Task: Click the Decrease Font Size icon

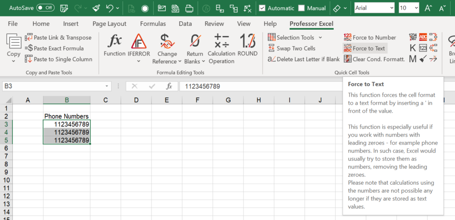Action: click(x=442, y=8)
